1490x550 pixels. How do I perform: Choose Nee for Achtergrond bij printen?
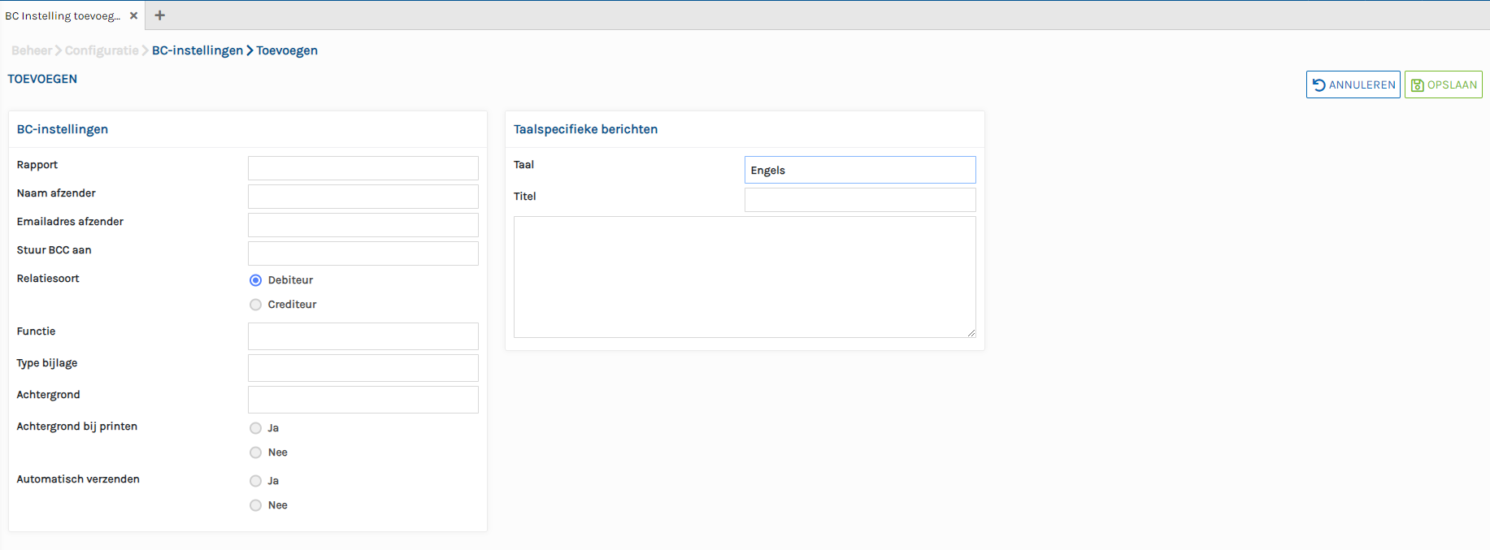(x=256, y=453)
